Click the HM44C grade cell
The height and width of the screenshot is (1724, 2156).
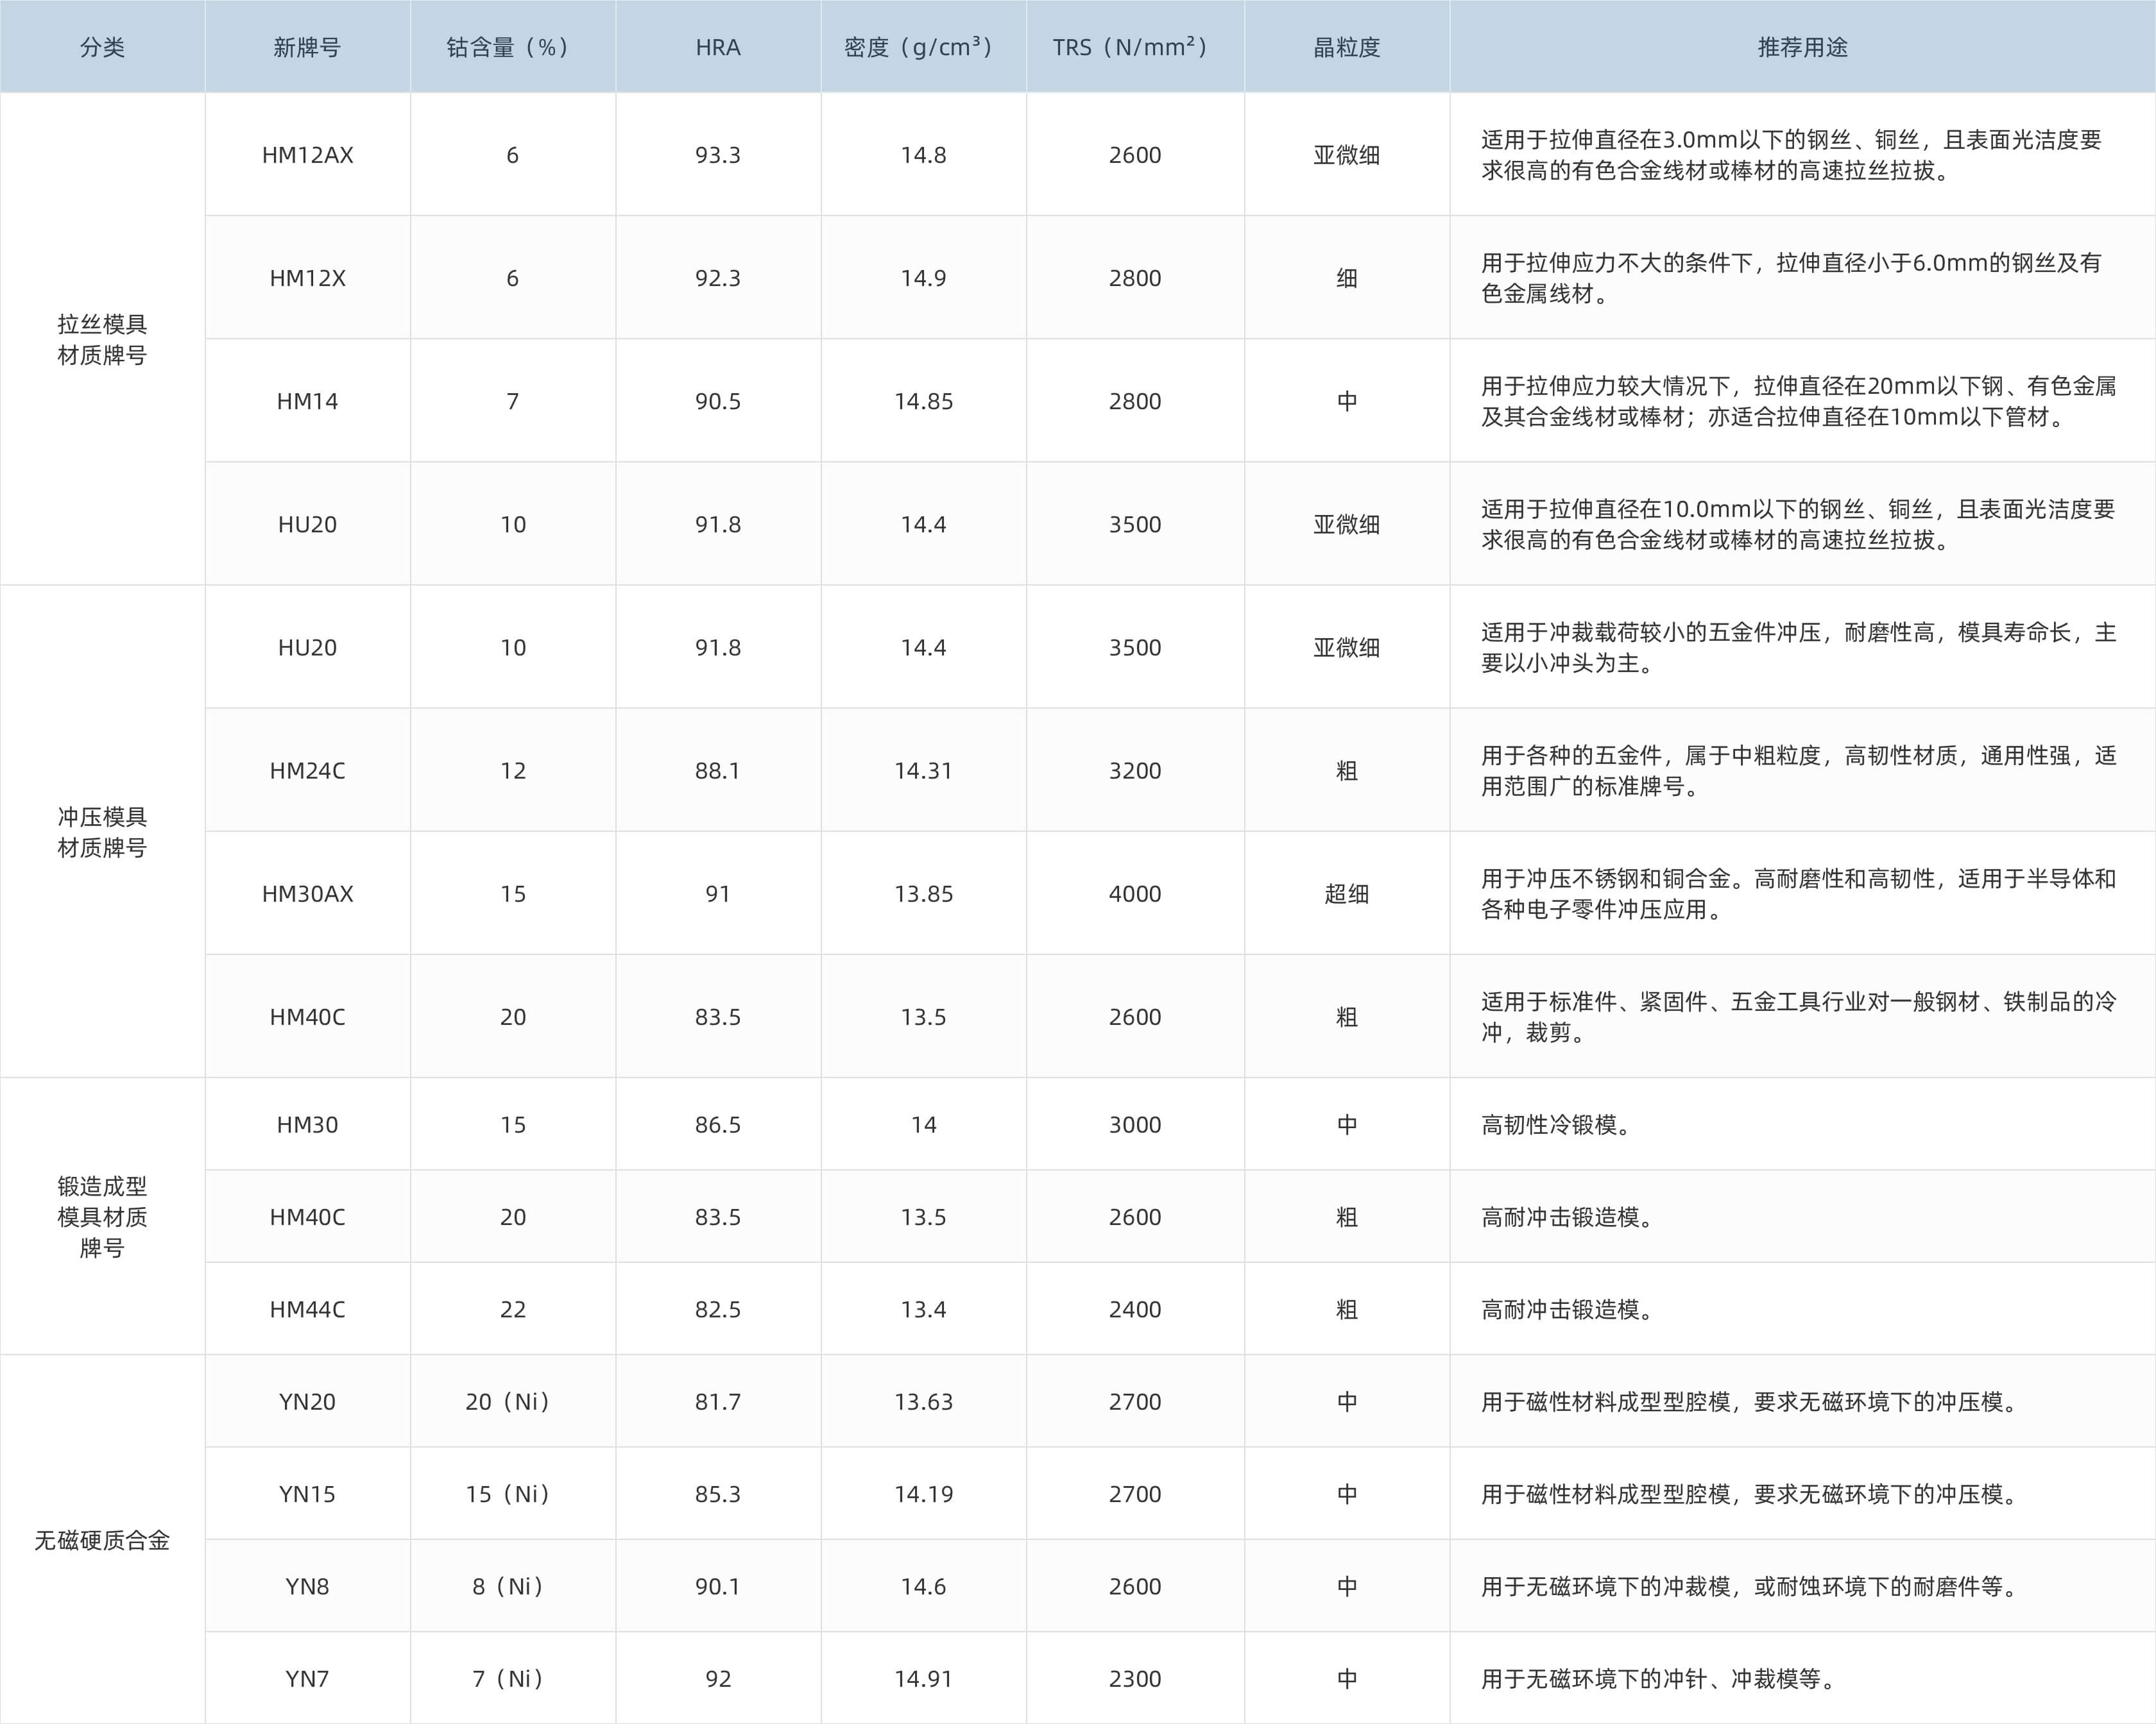tap(307, 1309)
